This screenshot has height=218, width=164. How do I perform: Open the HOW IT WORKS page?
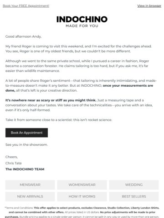[x=82, y=196]
